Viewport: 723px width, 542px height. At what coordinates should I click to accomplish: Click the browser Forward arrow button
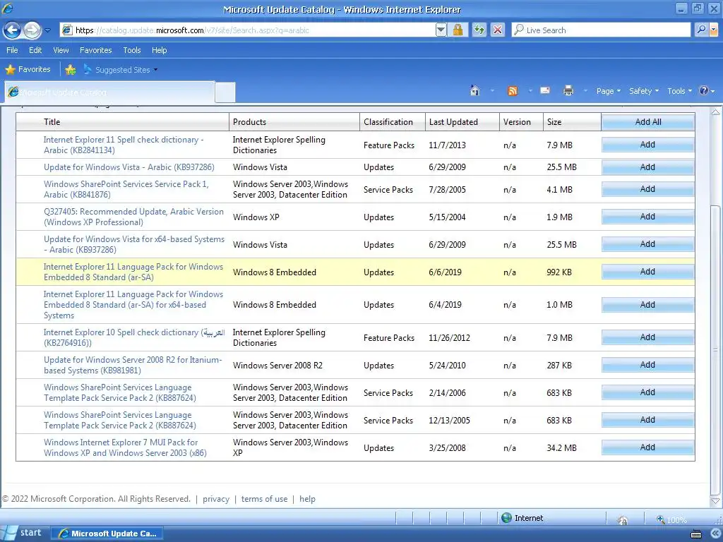[32, 30]
